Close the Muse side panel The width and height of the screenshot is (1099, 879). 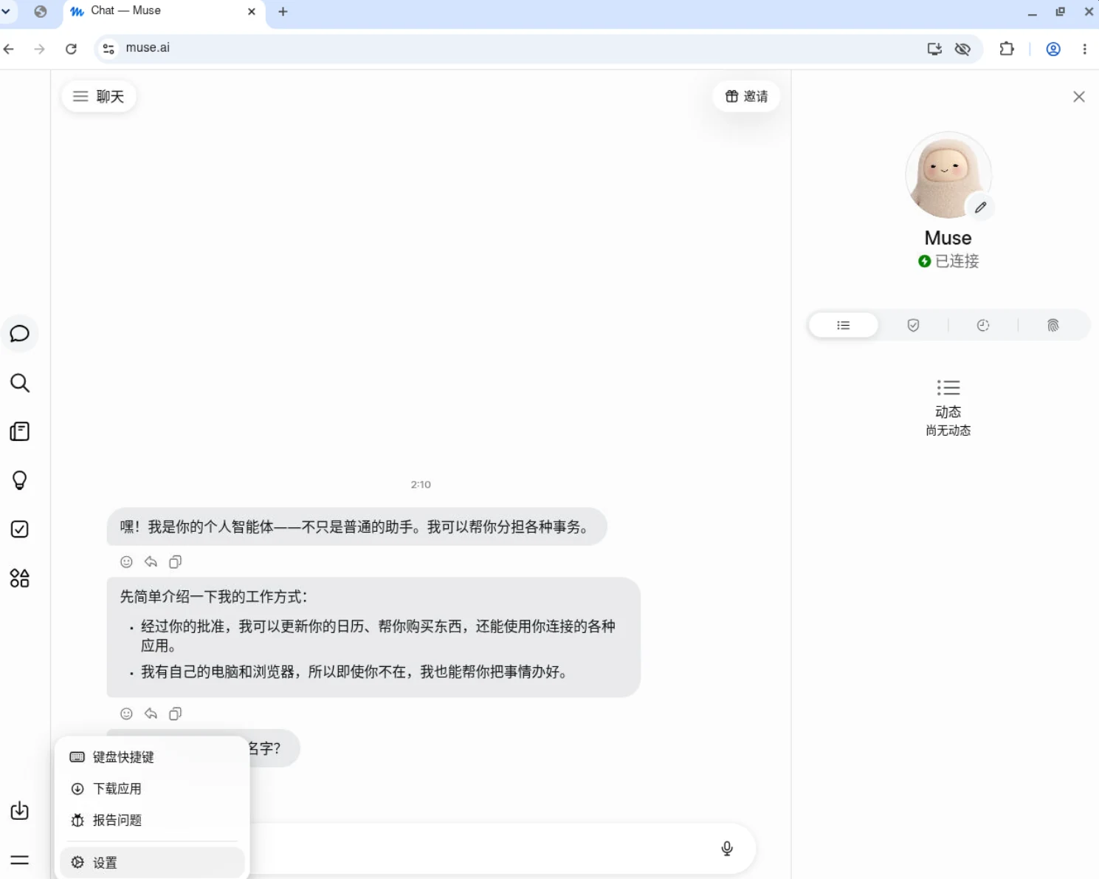(1079, 97)
